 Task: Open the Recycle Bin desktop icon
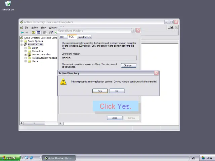tap(8, 6)
